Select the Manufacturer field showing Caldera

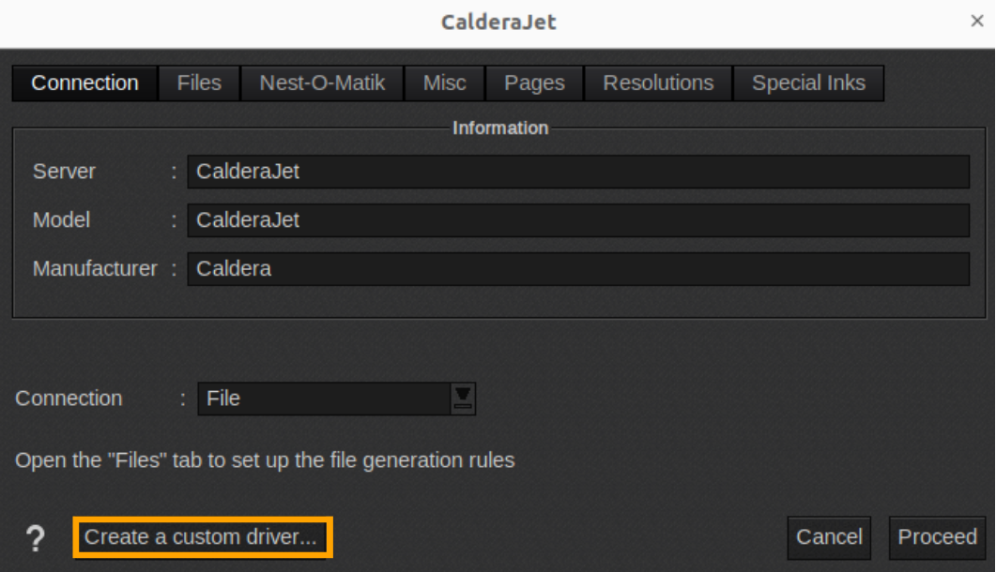coord(578,269)
